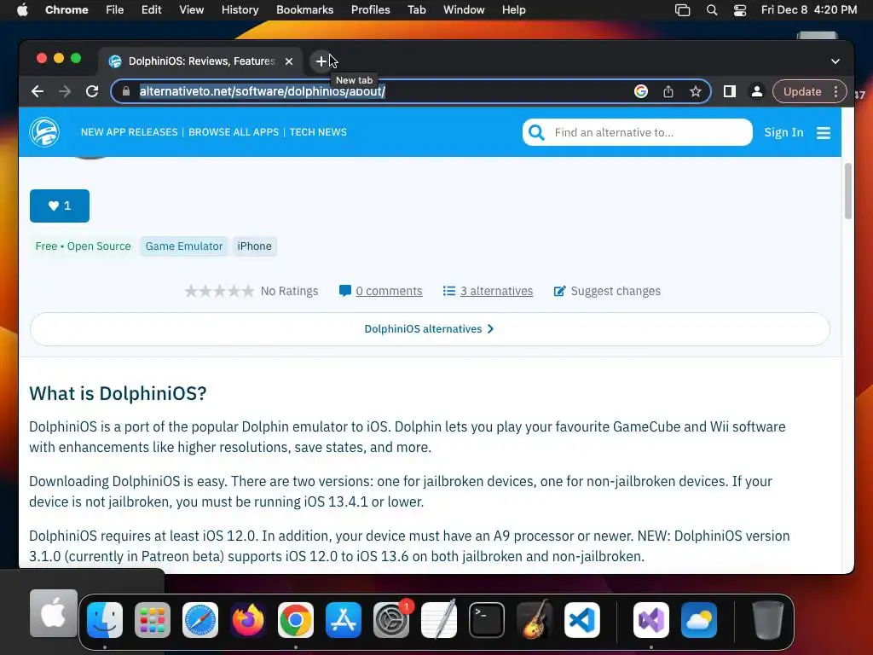Click the page vertical scrollbar
Screen dimensions: 873x655
coord(848,192)
